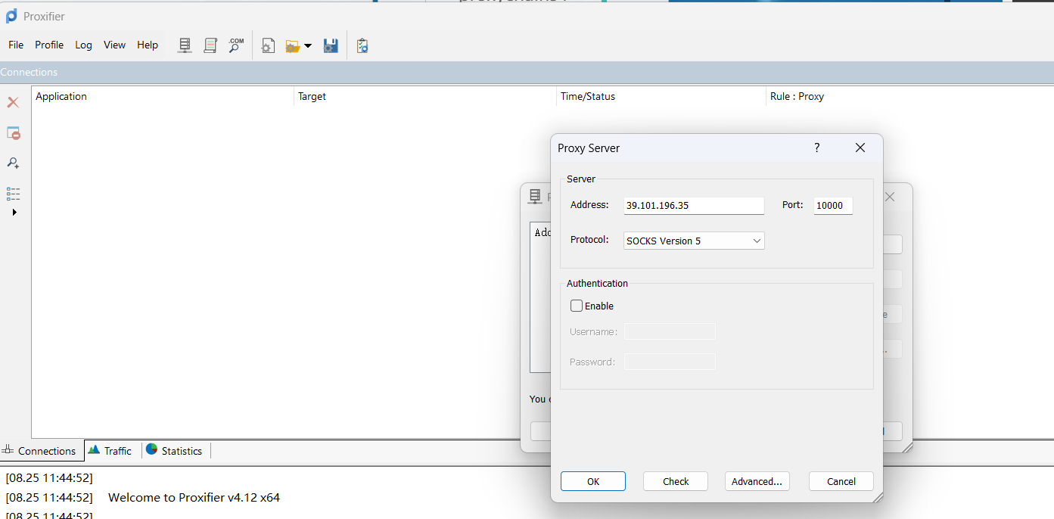Click the Server group label
The height and width of the screenshot is (519, 1054).
click(x=581, y=179)
